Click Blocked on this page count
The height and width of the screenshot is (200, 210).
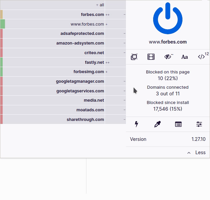[168, 78]
